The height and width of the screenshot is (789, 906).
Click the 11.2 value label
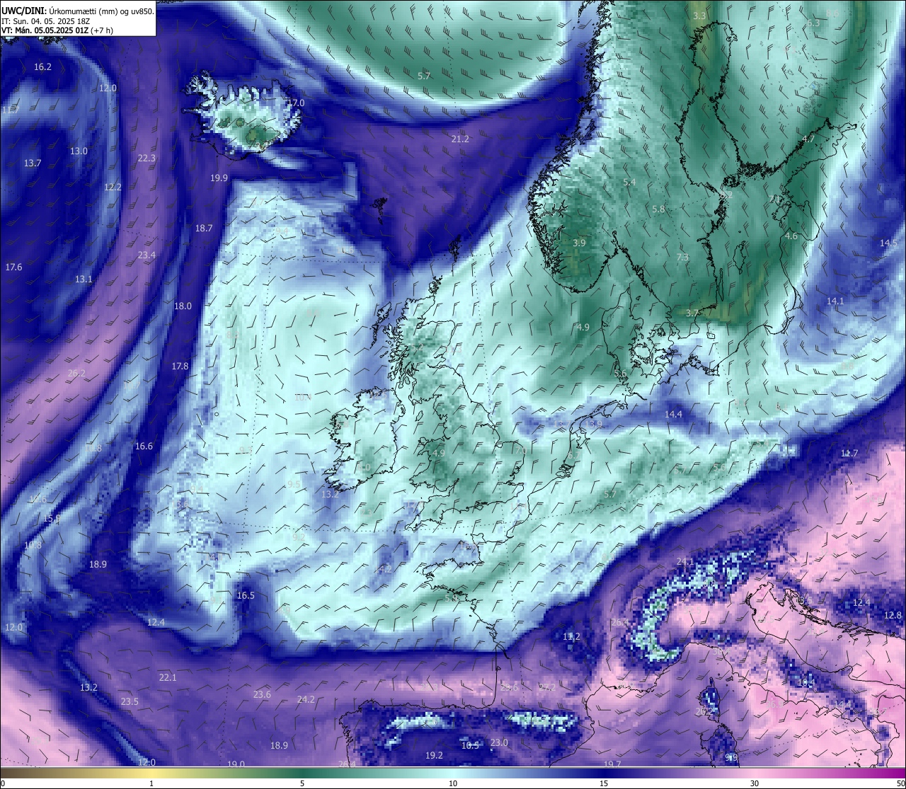571,637
